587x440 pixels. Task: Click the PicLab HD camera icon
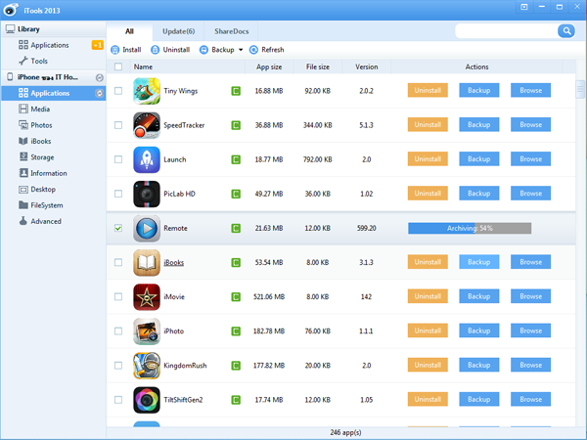(x=147, y=194)
